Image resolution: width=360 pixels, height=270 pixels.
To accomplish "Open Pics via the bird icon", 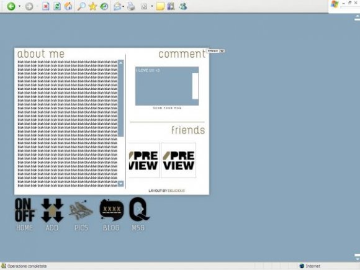I will click(81, 210).
